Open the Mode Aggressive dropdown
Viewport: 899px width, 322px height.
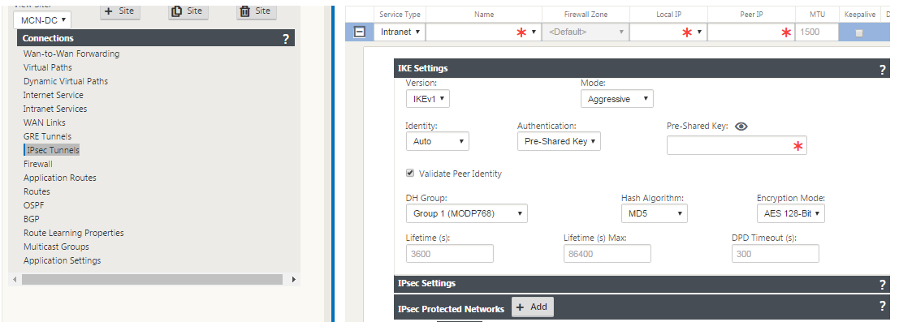click(x=617, y=99)
